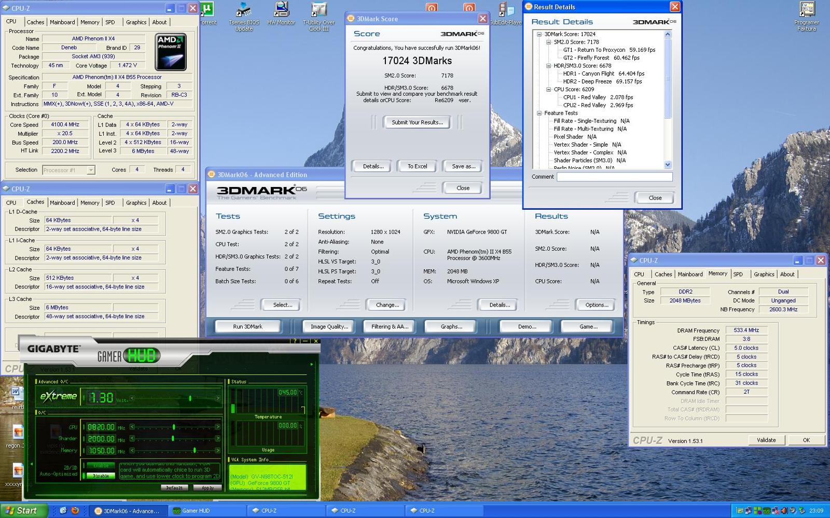Open the uTorrent desktop shortcut

point(207,13)
